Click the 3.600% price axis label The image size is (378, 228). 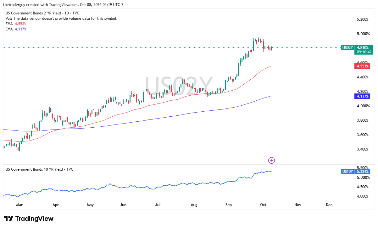click(x=363, y=135)
